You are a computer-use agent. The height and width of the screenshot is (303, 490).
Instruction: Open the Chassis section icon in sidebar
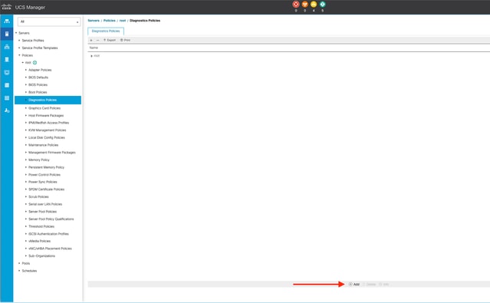(7, 98)
